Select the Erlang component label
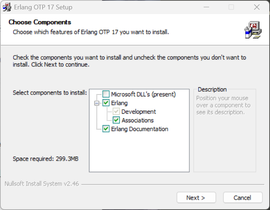270x210 pixels. pos(119,103)
